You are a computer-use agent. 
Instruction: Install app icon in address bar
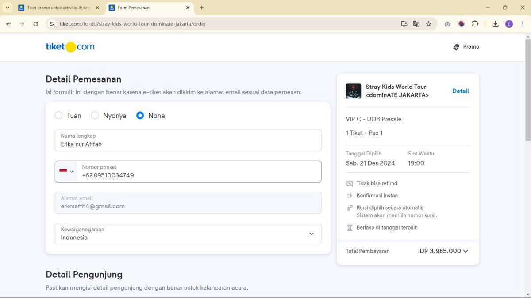pyautogui.click(x=404, y=24)
